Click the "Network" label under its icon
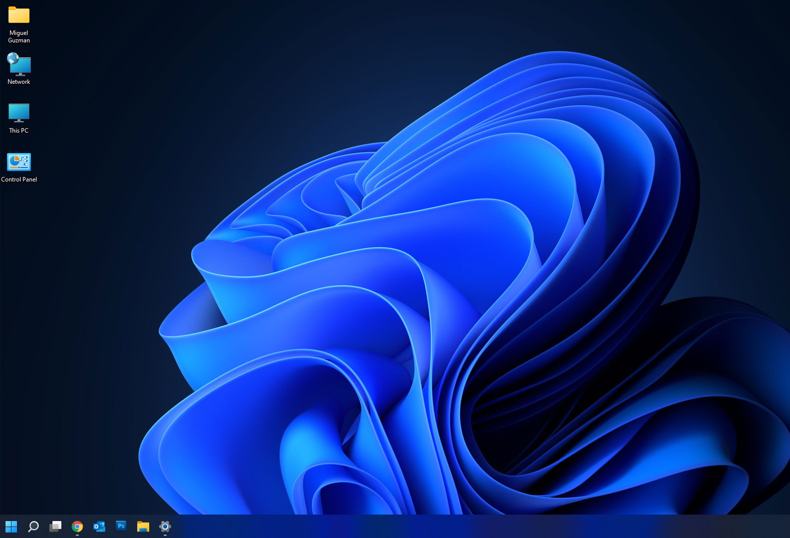The image size is (790, 538). 19,82
